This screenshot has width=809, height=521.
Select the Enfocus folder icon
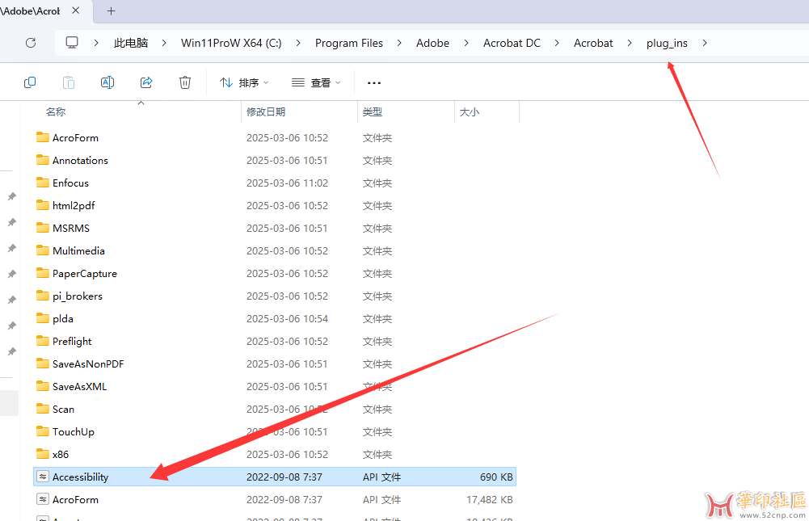pos(43,183)
